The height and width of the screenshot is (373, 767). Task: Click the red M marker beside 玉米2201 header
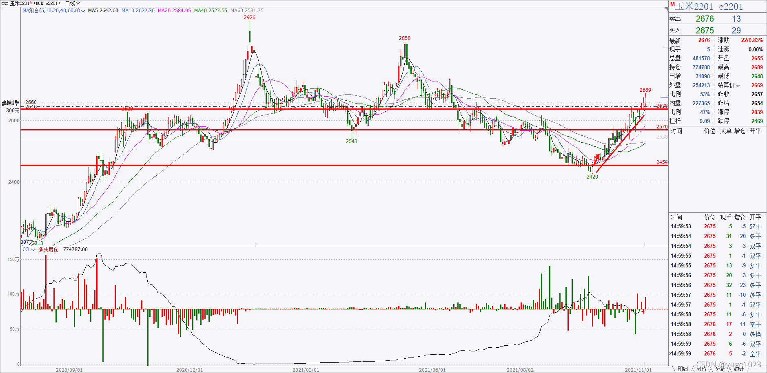[672, 4]
